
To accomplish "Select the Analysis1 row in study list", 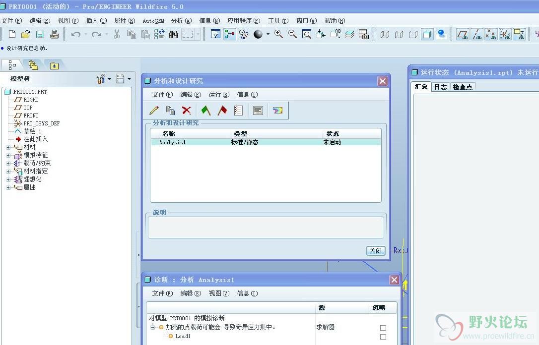I will point(266,142).
